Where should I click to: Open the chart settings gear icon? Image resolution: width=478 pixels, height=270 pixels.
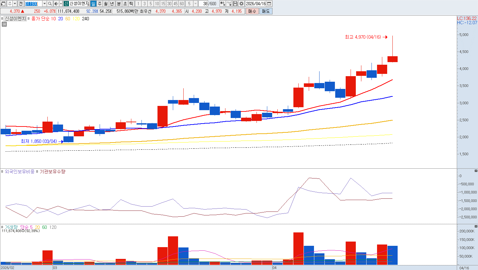[x=241, y=4]
